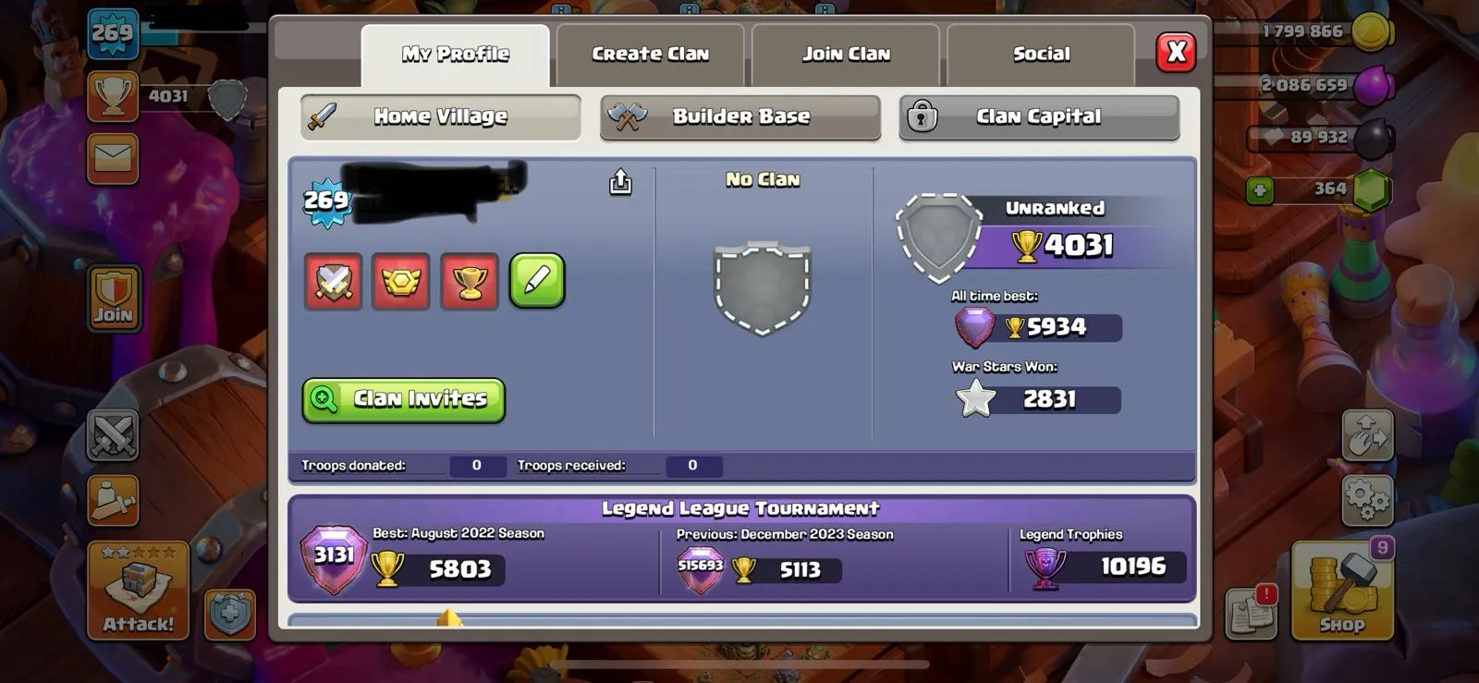
Task: Add gems with the green plus
Action: 1259,190
